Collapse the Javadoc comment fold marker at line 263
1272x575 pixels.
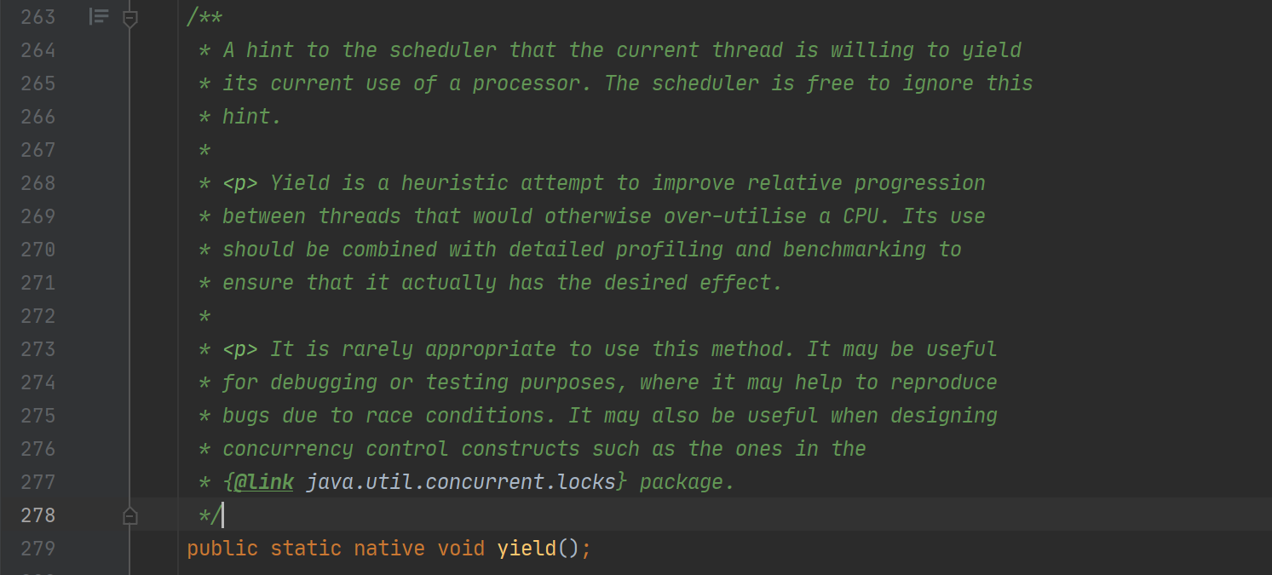coord(130,18)
